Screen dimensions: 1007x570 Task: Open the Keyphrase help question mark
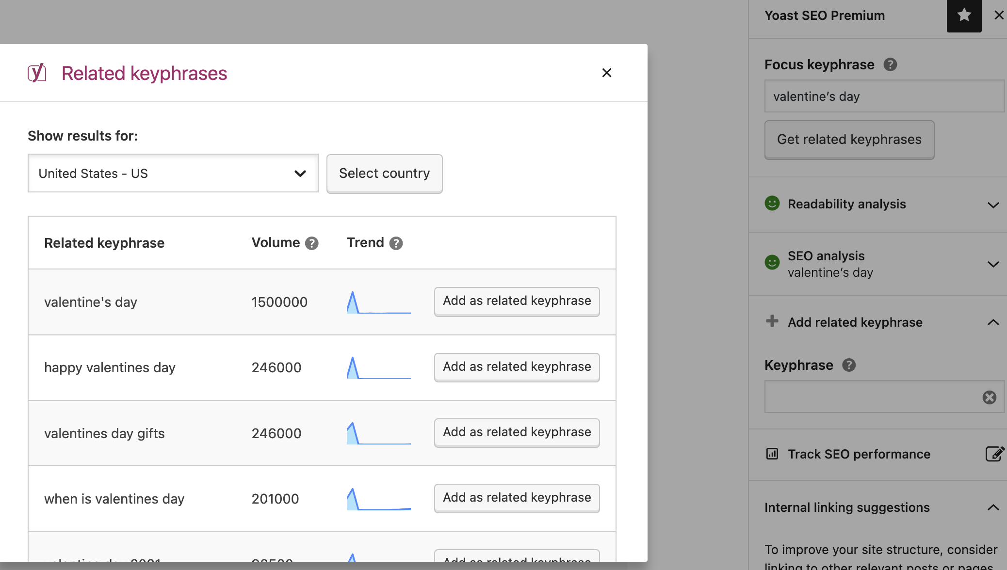tap(849, 365)
